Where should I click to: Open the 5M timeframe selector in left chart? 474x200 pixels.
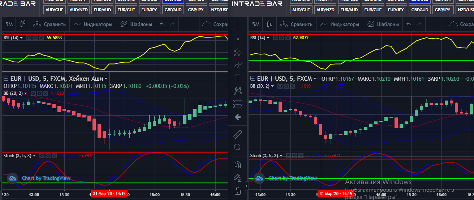9,25
